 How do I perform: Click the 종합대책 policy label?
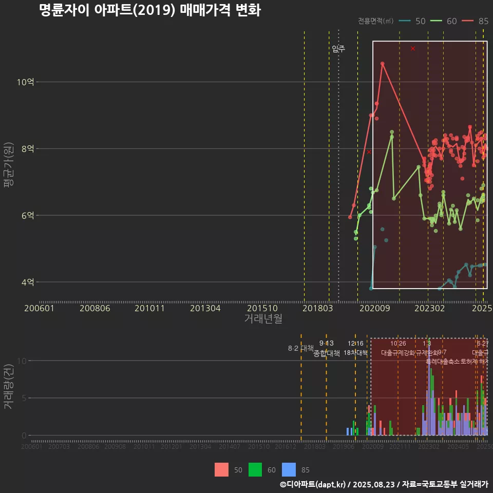click(327, 353)
